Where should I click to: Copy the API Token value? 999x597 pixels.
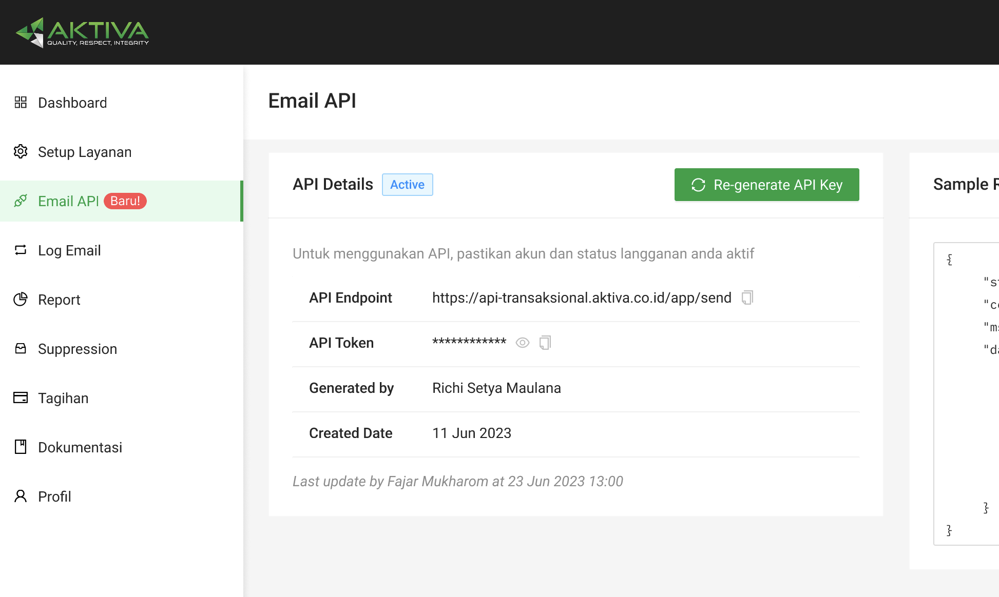(x=545, y=342)
